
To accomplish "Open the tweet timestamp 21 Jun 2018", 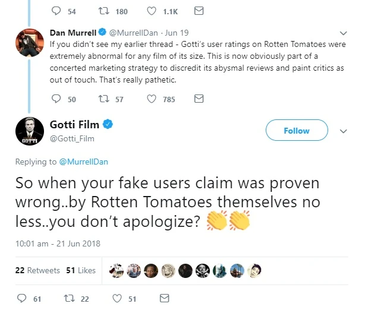I will (58, 243).
